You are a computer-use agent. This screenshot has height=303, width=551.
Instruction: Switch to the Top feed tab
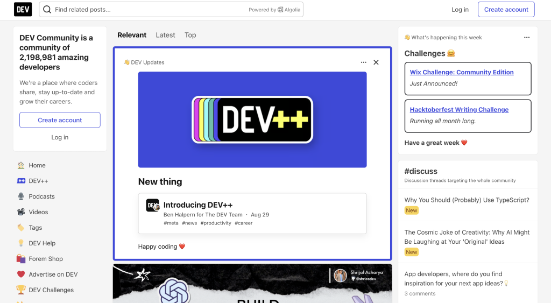point(190,35)
